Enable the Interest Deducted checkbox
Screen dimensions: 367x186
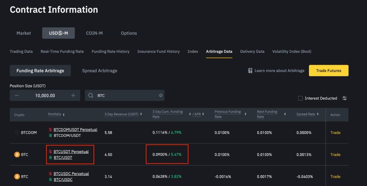300,98
